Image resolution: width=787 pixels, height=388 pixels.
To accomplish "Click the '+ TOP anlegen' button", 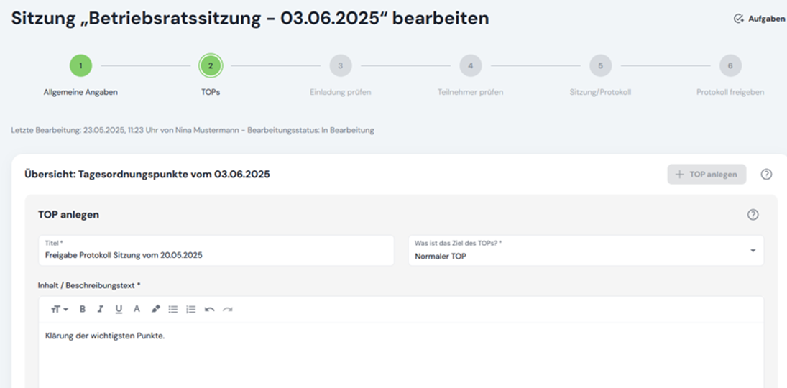I will click(x=707, y=175).
